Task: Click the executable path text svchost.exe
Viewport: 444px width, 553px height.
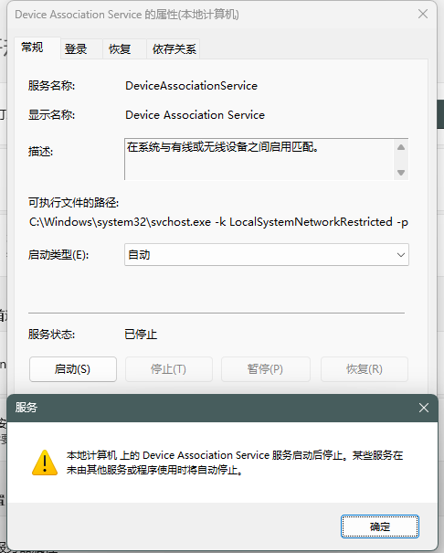Action: (181, 222)
